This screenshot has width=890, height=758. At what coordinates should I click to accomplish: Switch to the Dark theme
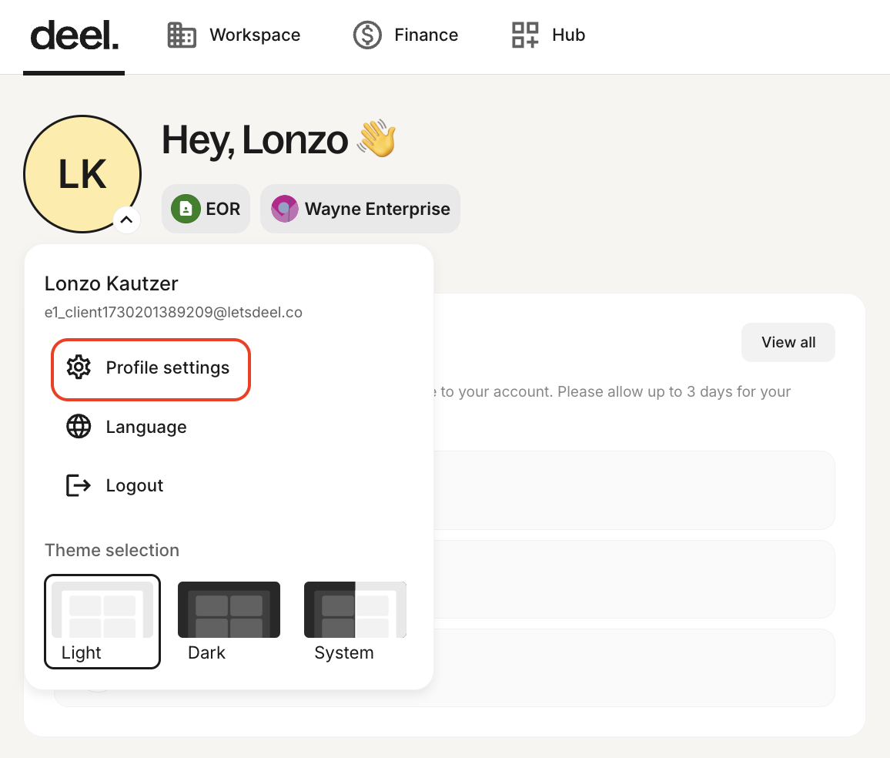229,621
